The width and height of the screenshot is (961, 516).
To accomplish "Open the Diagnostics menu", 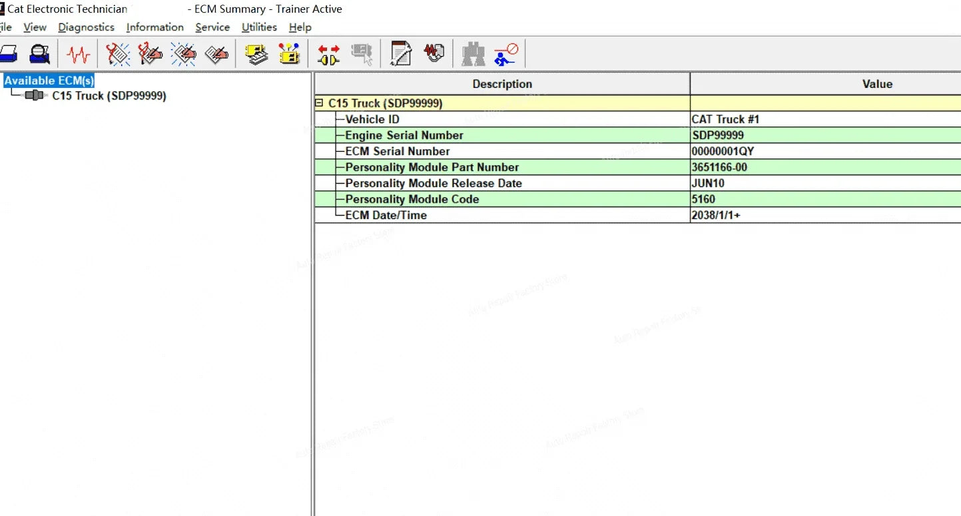I will [86, 27].
